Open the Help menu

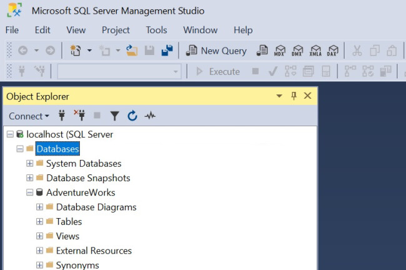click(243, 30)
